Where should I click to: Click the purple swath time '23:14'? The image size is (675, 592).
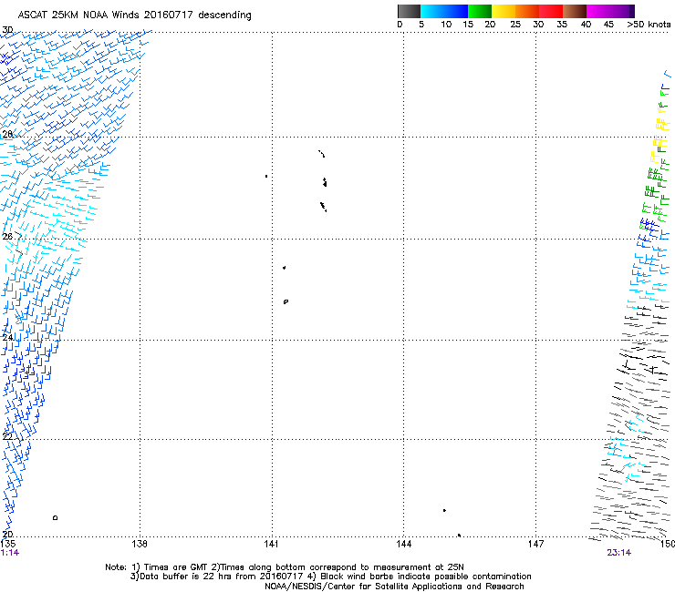[619, 553]
